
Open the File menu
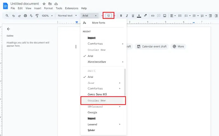(x=13, y=8)
